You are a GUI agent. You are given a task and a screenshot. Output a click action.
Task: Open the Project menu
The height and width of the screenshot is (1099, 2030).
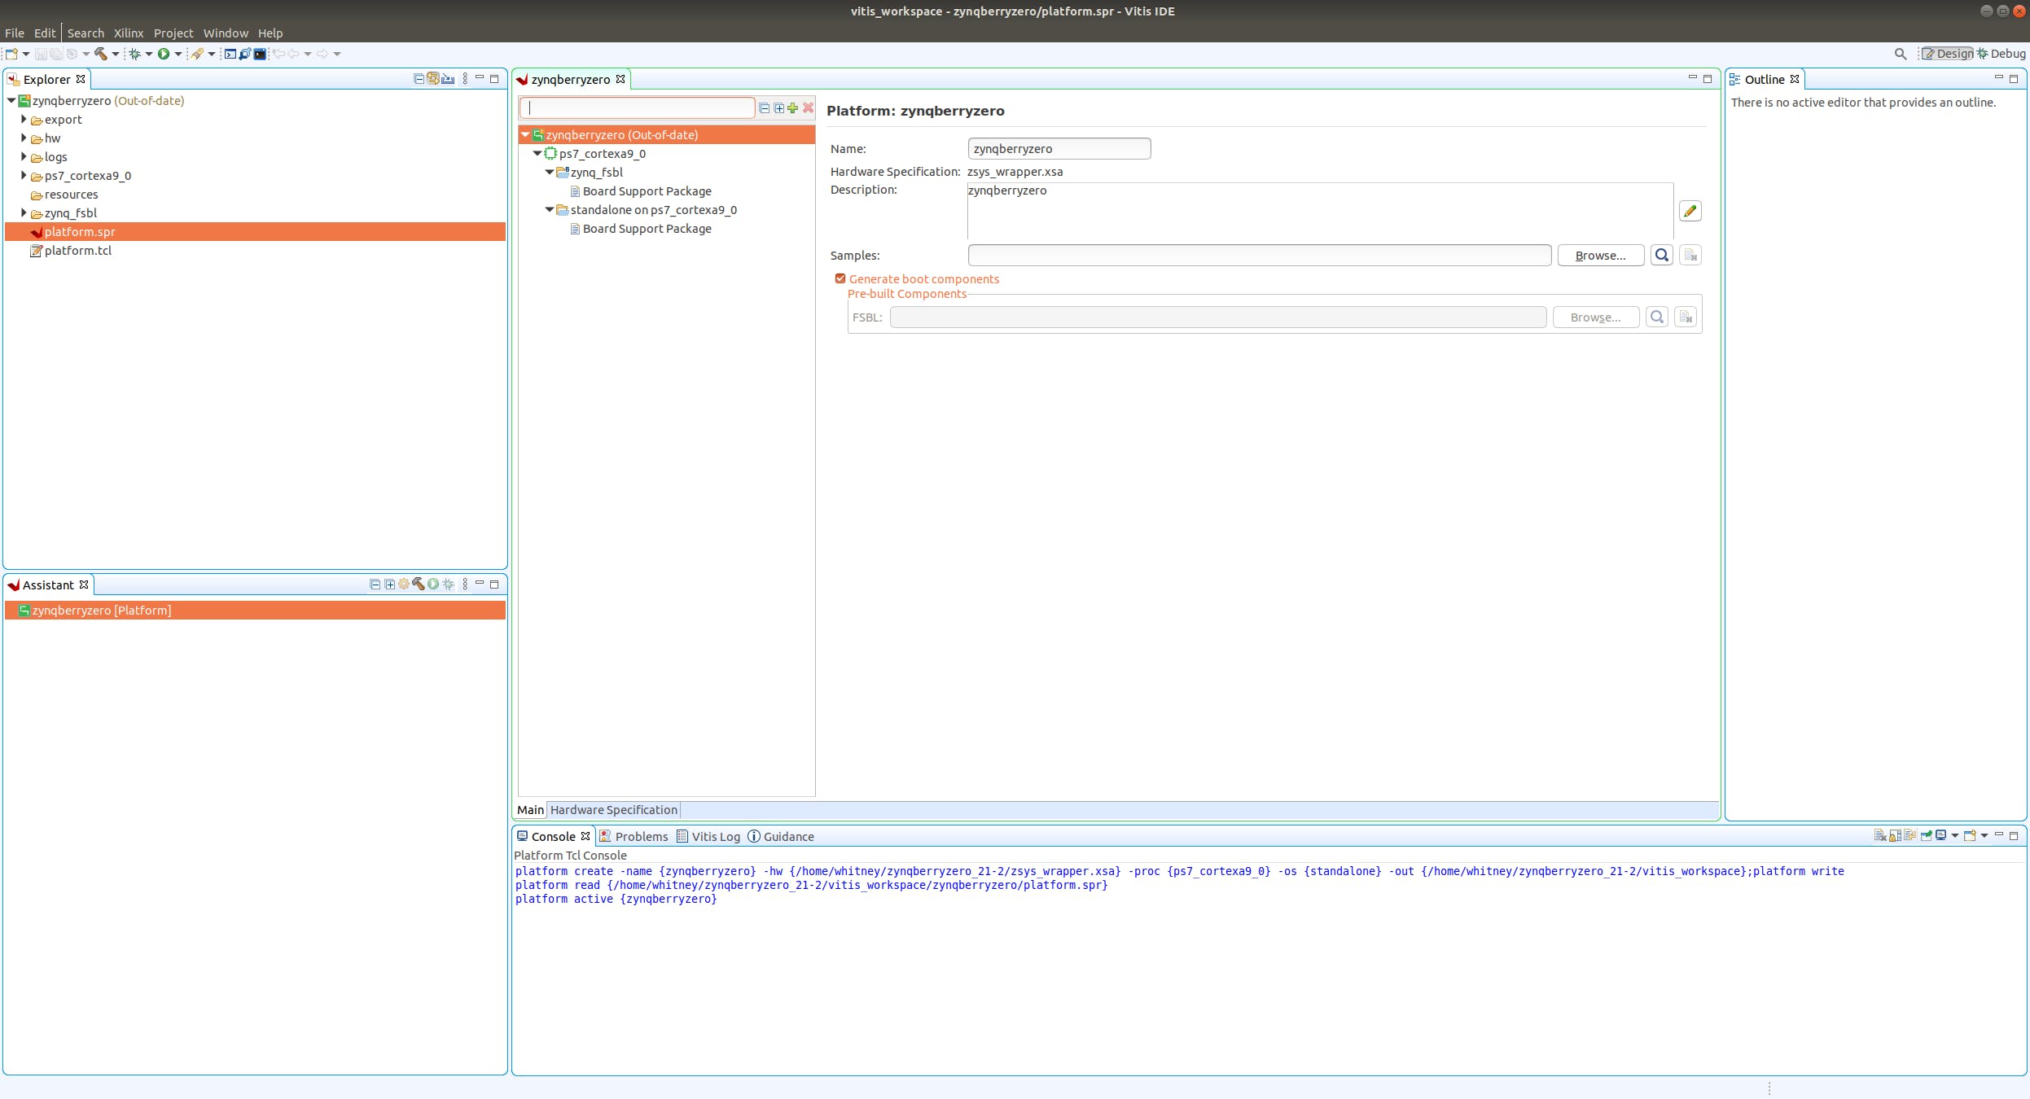(173, 33)
